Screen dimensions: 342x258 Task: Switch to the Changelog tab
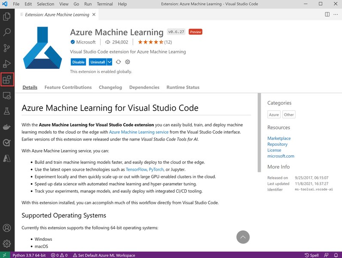click(110, 87)
